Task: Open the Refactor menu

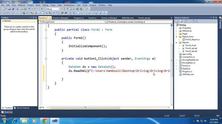Action: tap(22, 5)
